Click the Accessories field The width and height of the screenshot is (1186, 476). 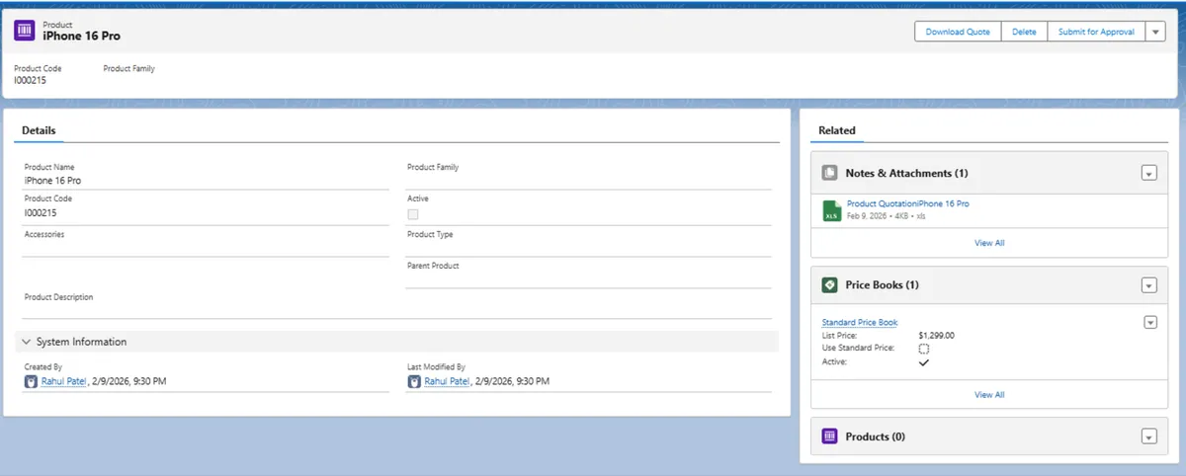coord(207,242)
